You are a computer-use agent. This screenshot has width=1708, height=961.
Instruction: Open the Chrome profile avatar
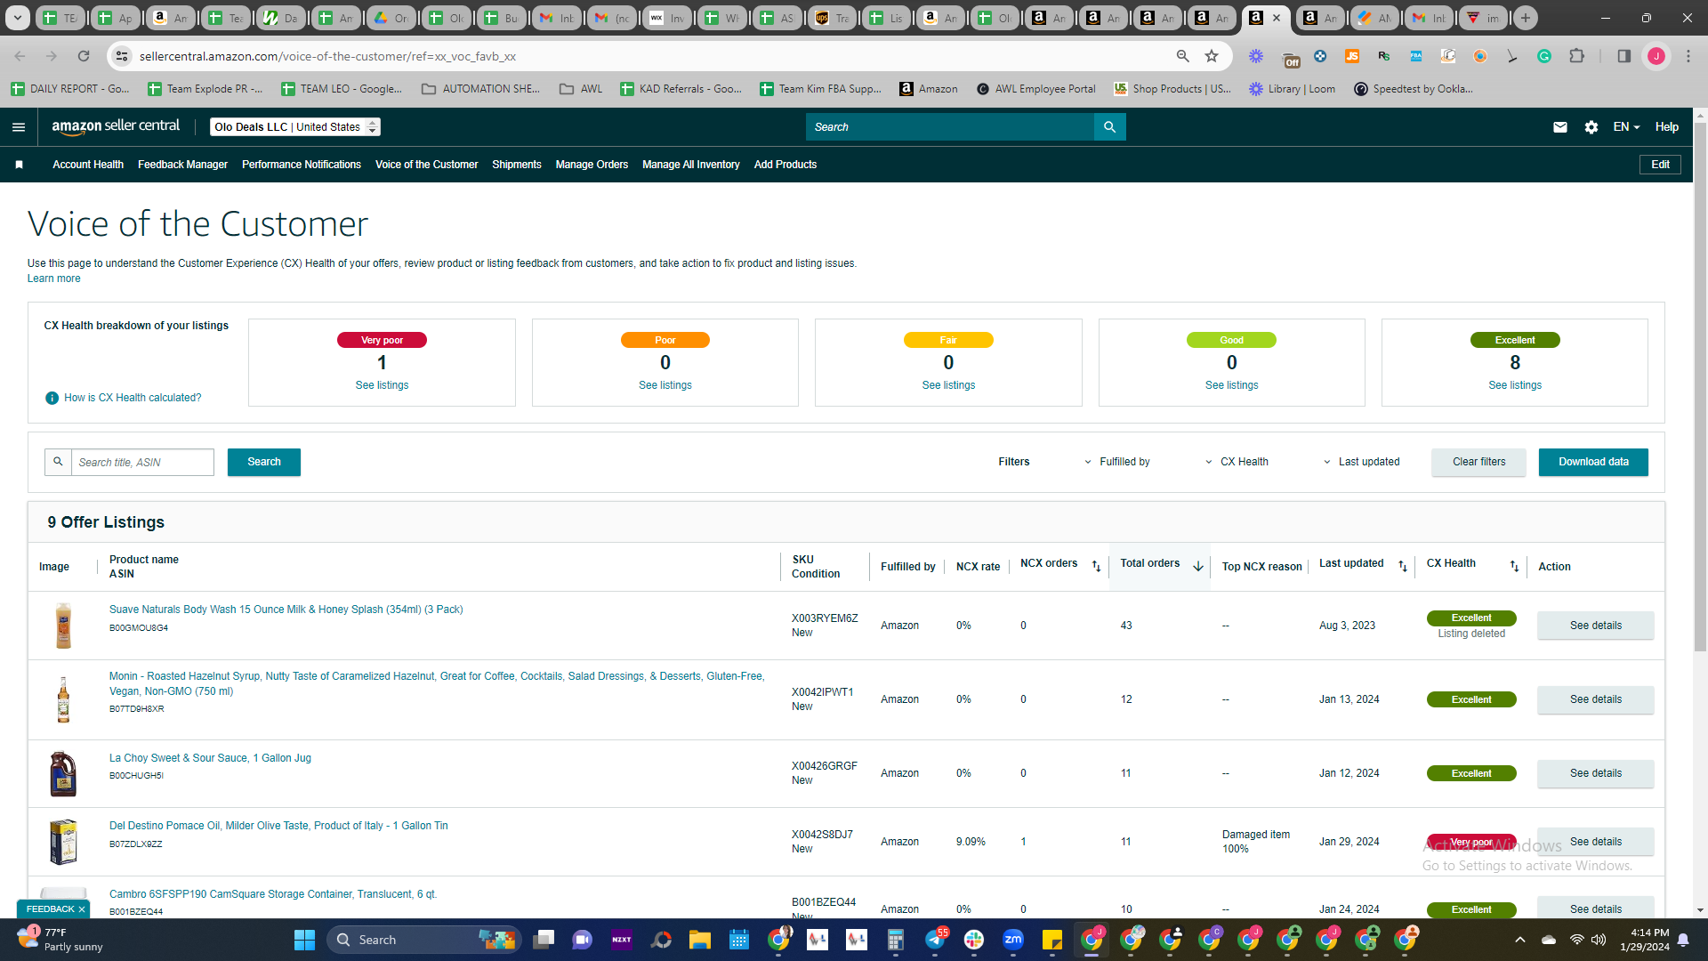pyautogui.click(x=1656, y=56)
